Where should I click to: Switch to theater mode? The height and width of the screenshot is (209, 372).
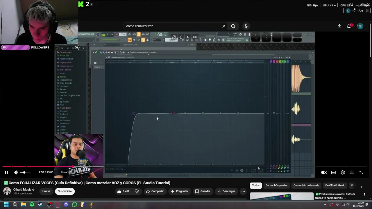coord(352,172)
